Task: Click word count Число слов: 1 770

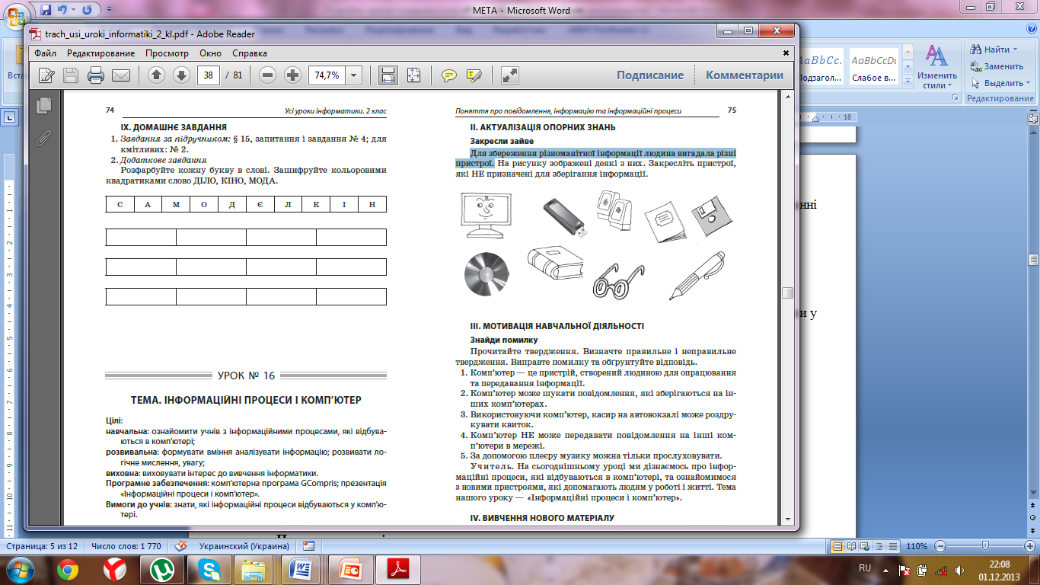Action: [126, 546]
